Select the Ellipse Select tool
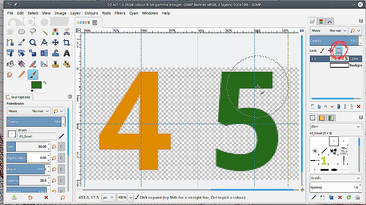The width and height of the screenshot is (366, 205). click(x=22, y=32)
